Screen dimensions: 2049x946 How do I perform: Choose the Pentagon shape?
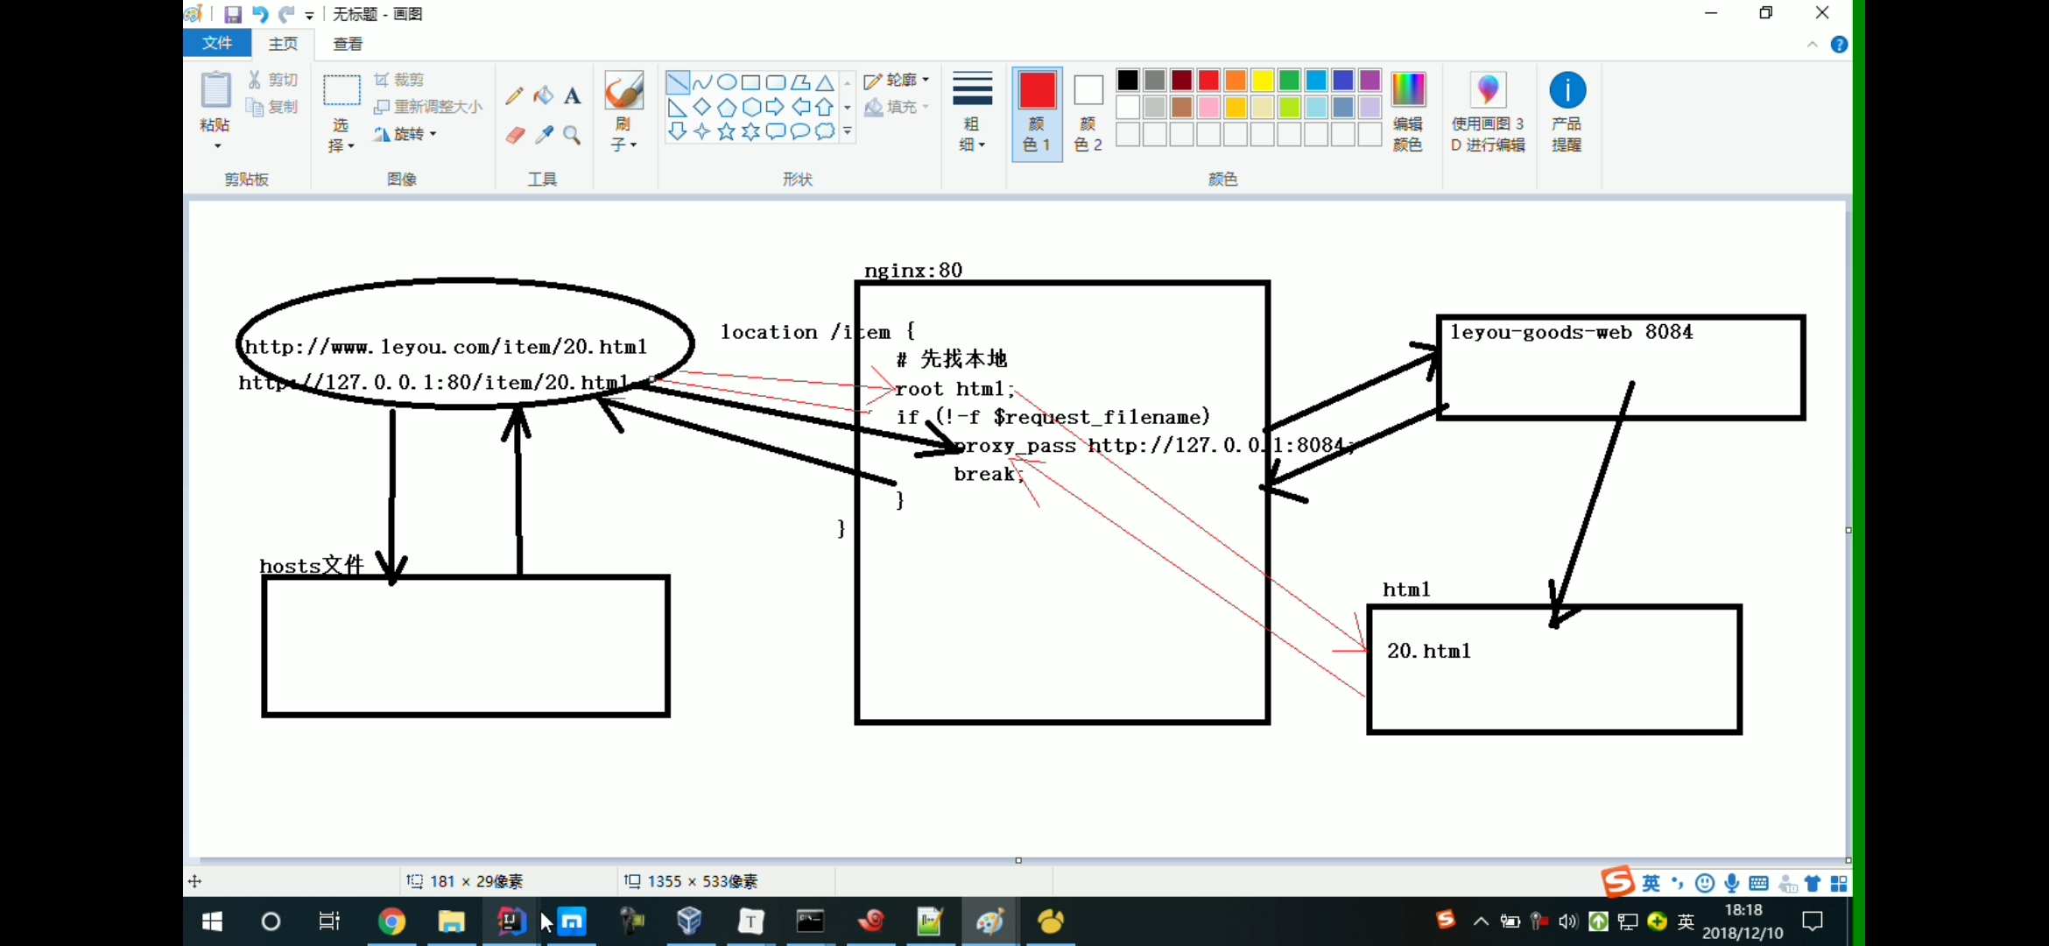(x=727, y=107)
